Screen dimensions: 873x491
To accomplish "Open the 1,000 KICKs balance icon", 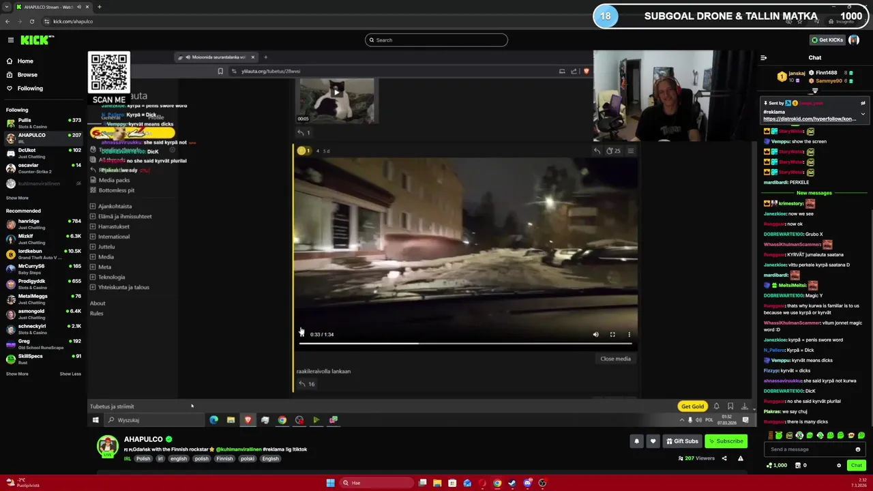I will coord(777,465).
